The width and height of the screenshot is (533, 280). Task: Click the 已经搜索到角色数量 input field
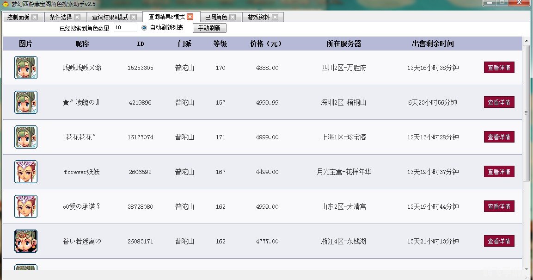[x=125, y=28]
